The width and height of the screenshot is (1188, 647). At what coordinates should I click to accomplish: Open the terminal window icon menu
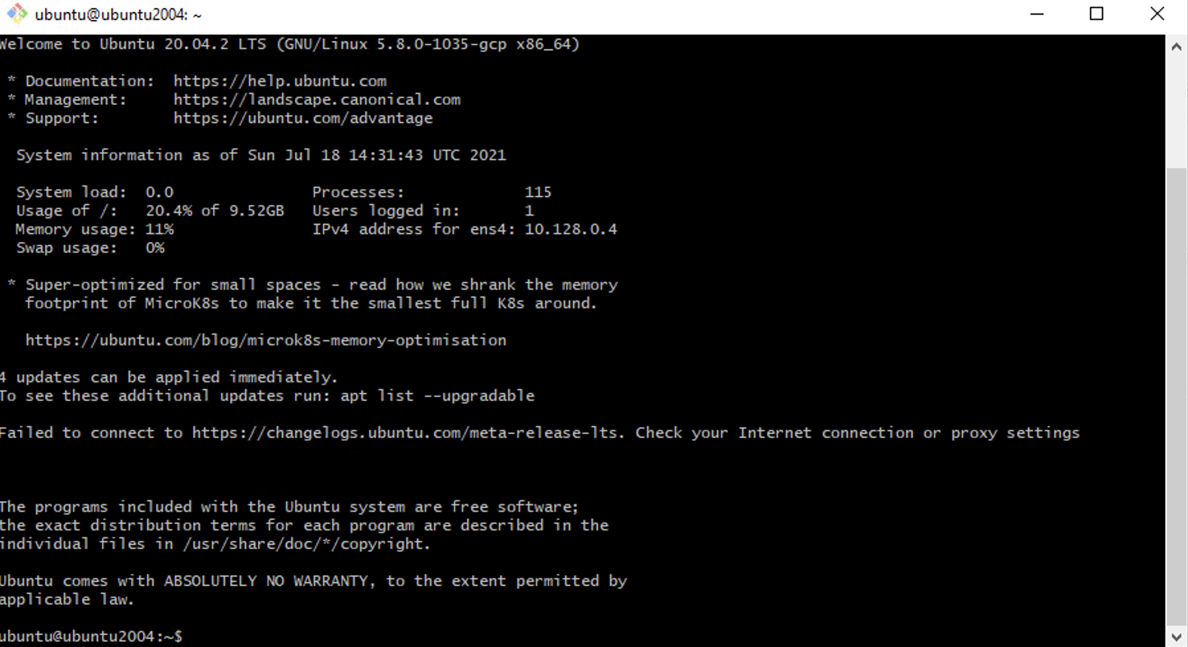pos(17,14)
